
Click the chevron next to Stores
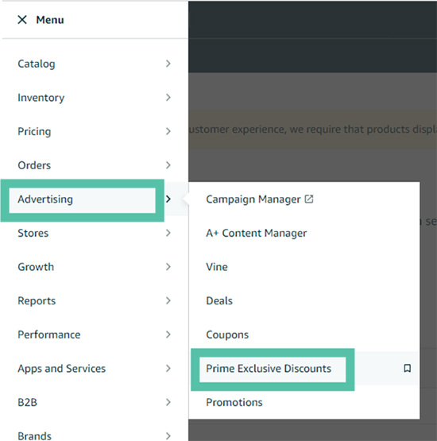coord(168,233)
